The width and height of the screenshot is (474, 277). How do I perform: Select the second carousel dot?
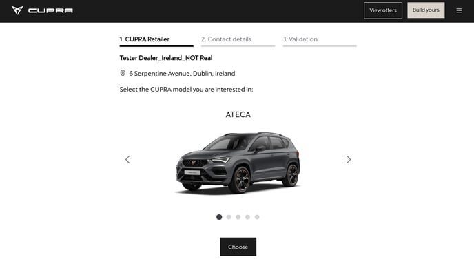pos(229,217)
